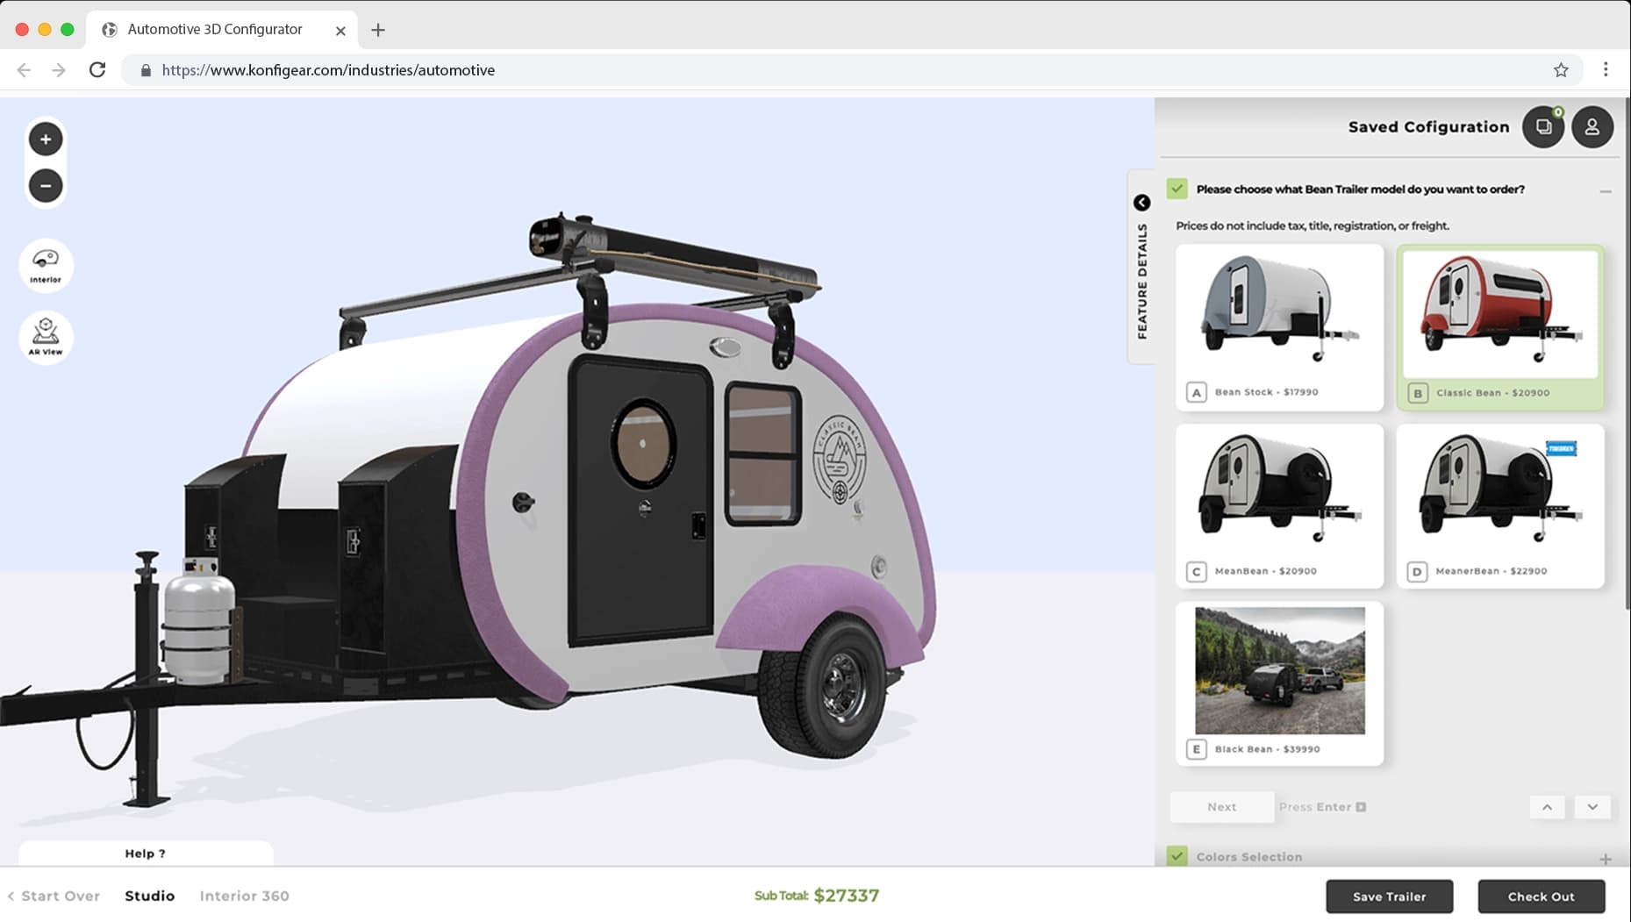Viewport: 1631px width, 922px height.
Task: Collapse the trailer model question section
Action: (1605, 191)
